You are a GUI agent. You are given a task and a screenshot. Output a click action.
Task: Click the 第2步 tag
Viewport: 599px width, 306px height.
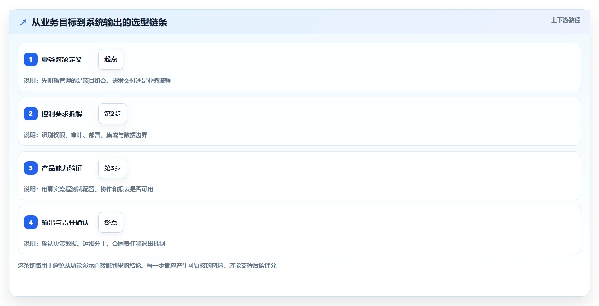tap(113, 114)
